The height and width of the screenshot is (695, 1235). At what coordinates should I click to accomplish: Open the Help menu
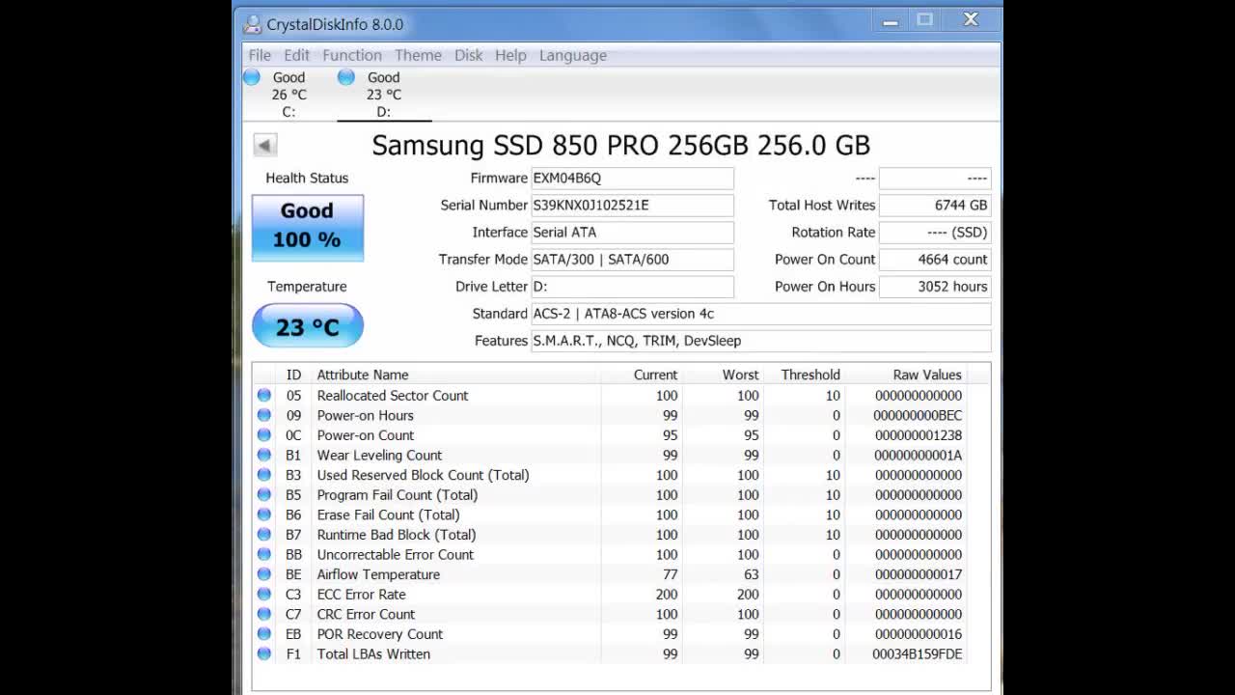510,55
